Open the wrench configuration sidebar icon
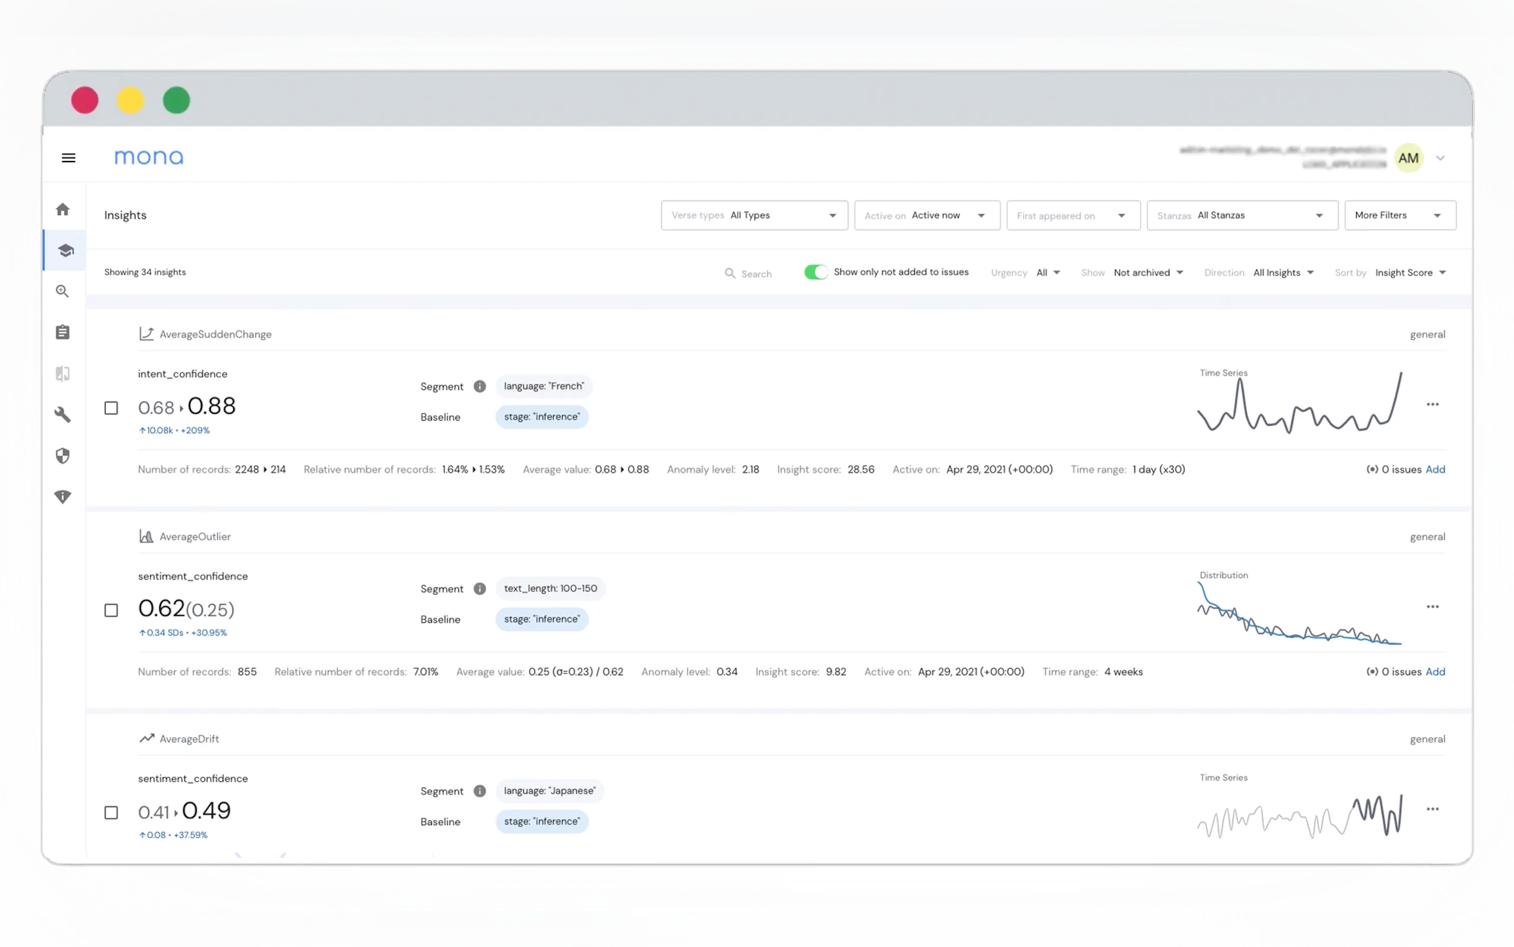Screen dimensions: 1514x947 pos(63,414)
